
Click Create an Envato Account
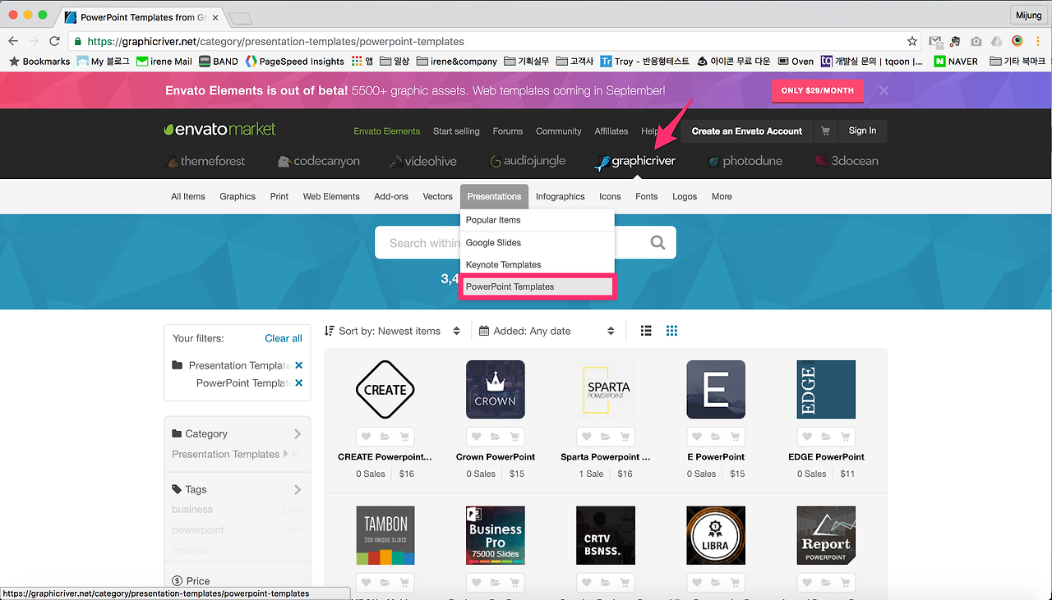[747, 131]
